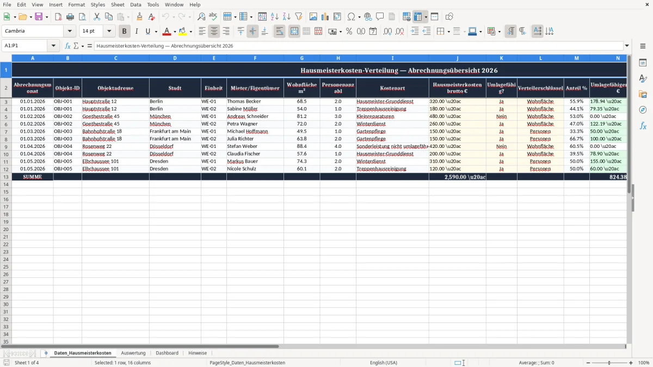Switch to the Hinweise sheet tab
Screen dimensions: 653x367
pos(198,353)
